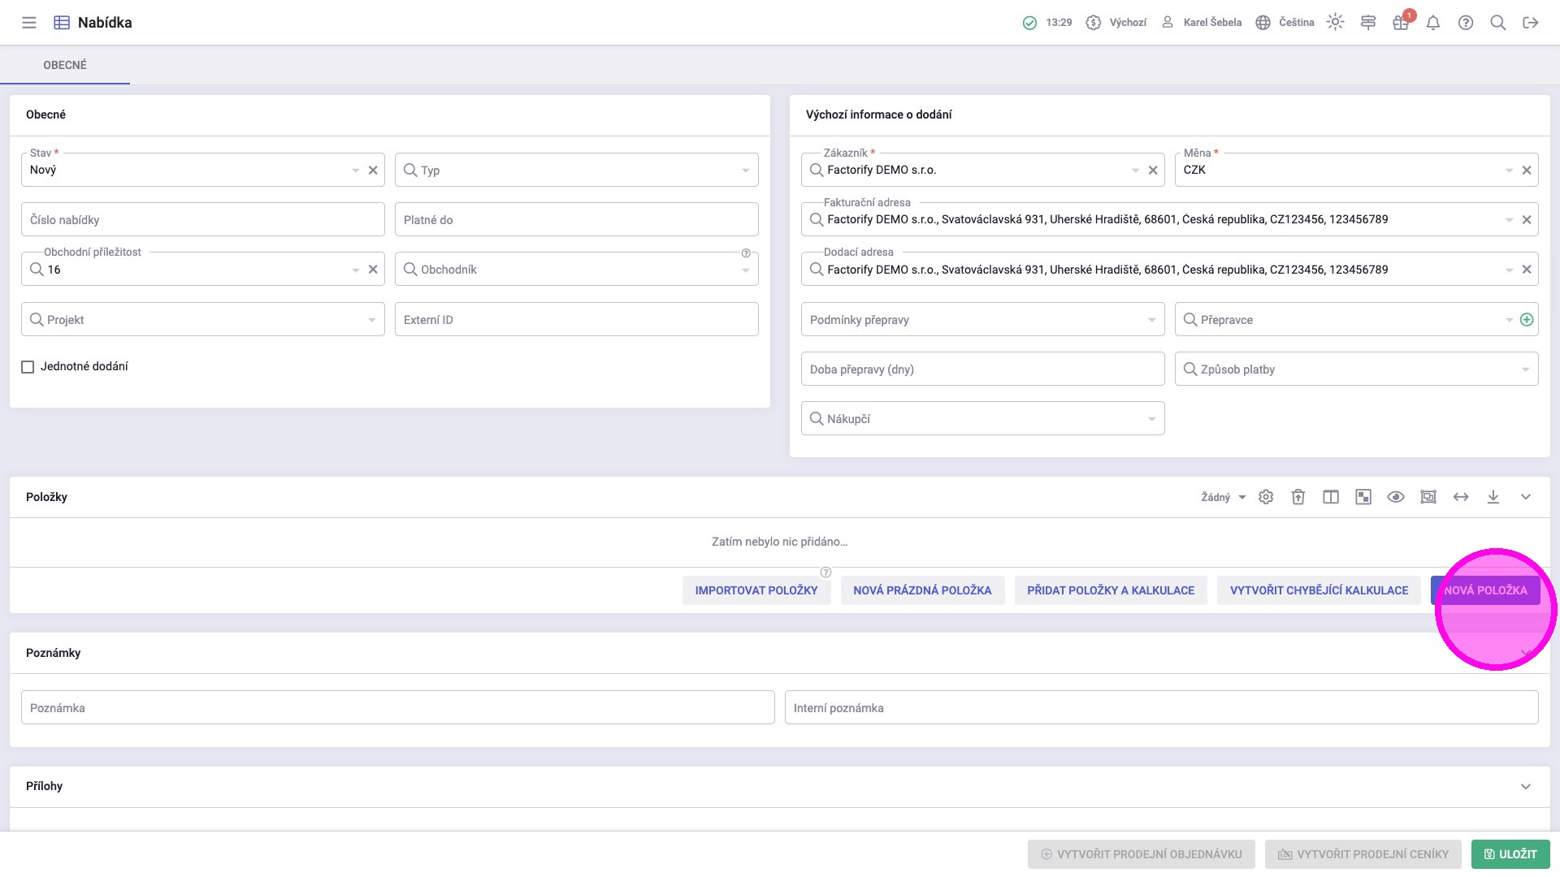Expand the Přílohy section chevron
The width and height of the screenshot is (1560, 877).
[1526, 786]
